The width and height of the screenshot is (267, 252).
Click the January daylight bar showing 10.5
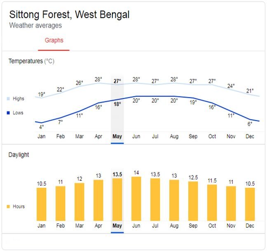pyautogui.click(x=41, y=203)
